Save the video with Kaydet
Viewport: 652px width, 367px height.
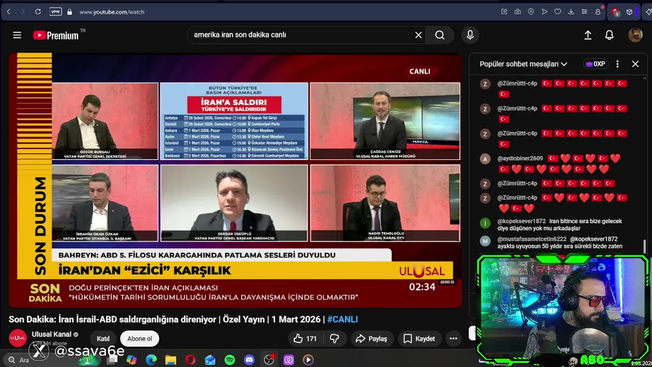pyautogui.click(x=419, y=338)
